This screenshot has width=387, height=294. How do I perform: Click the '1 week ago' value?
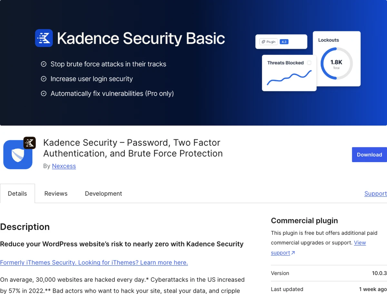tap(373, 289)
